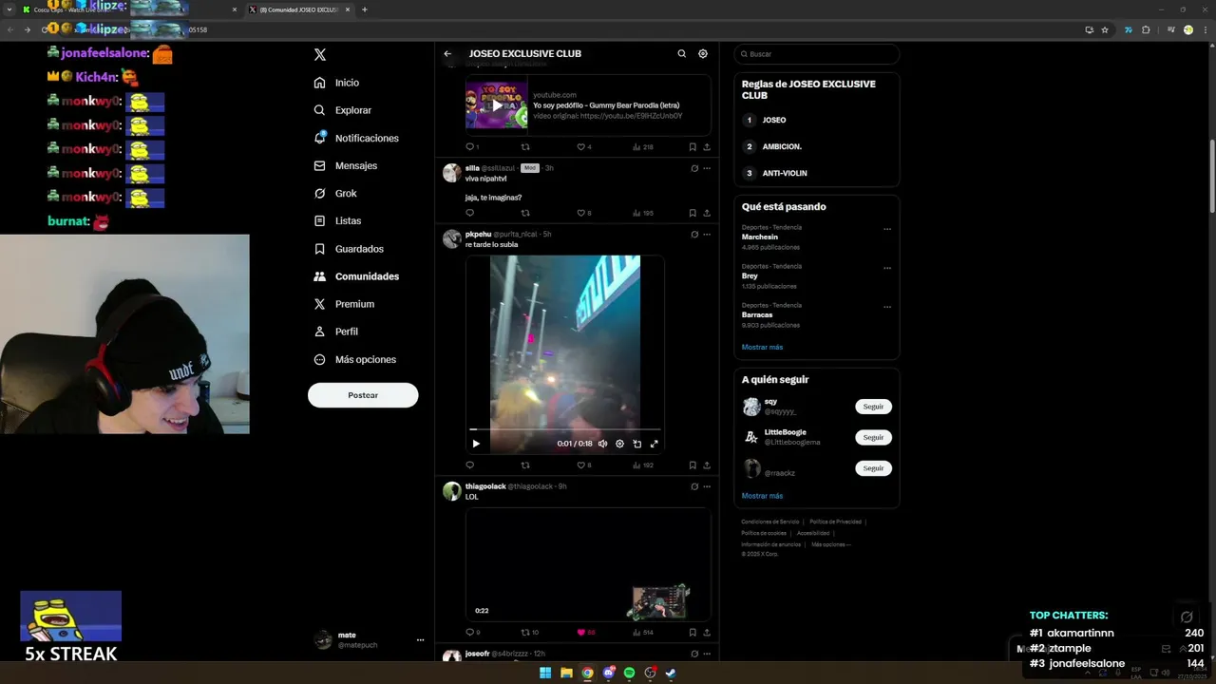Open community settings gear icon
This screenshot has height=684, width=1216.
pos(703,54)
